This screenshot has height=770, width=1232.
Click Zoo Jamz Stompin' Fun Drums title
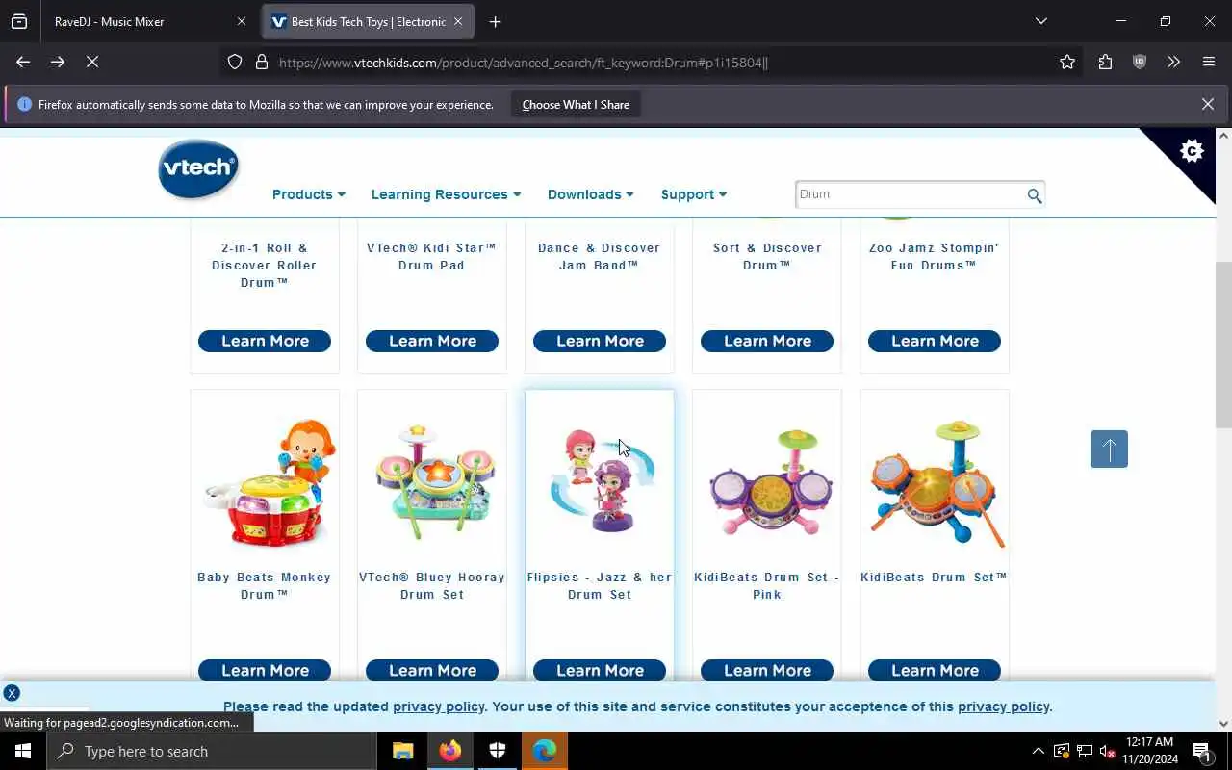[935, 256]
